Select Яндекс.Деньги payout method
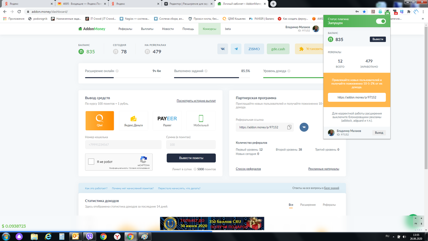Viewport: 428px width, 241px height. (x=133, y=121)
